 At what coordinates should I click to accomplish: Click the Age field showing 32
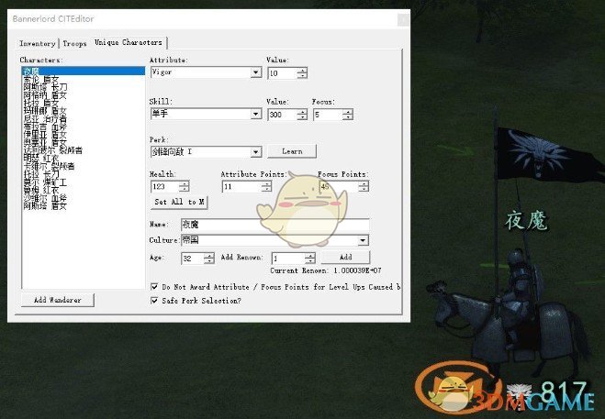pyautogui.click(x=192, y=259)
